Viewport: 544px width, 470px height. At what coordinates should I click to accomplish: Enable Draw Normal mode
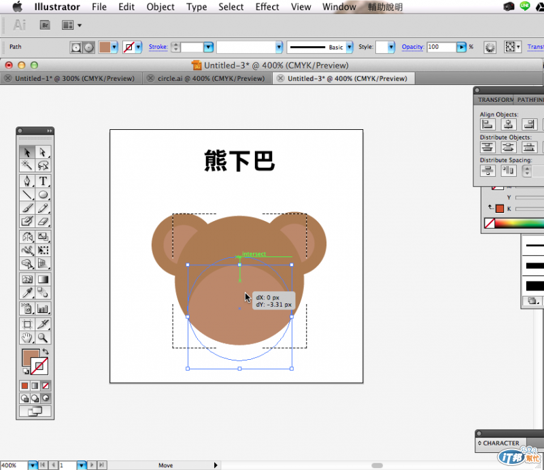point(24,398)
